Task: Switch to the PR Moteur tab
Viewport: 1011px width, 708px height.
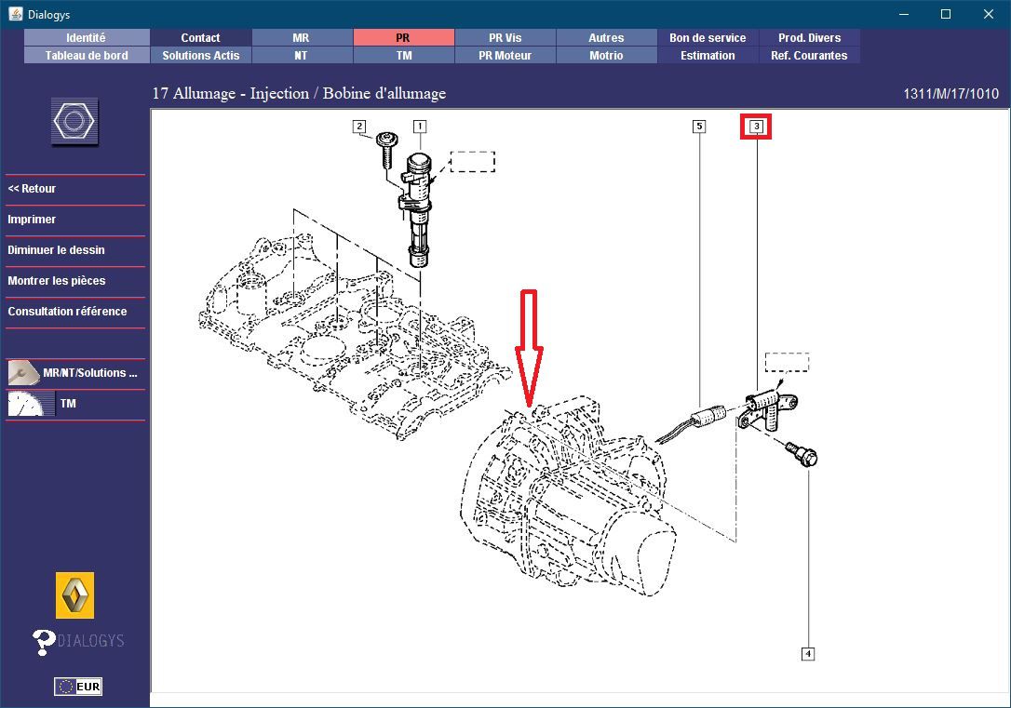Action: point(505,56)
